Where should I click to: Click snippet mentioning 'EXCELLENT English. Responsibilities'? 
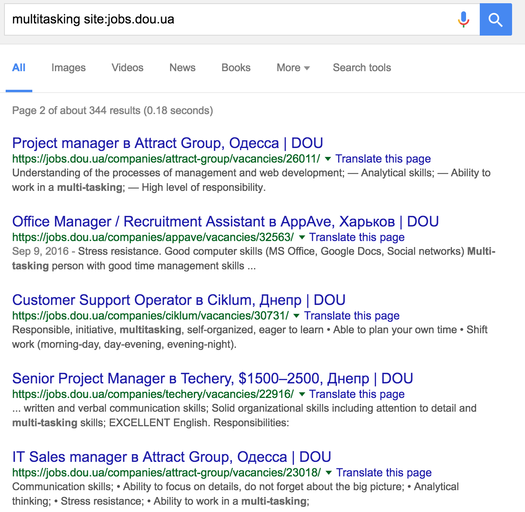point(244,416)
